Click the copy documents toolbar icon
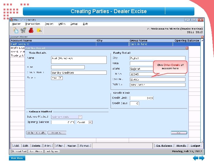 [15, 30]
